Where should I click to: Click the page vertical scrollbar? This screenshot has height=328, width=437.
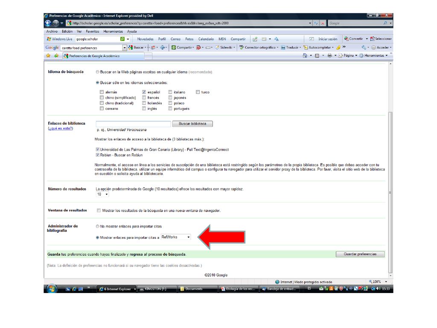pos(390,193)
